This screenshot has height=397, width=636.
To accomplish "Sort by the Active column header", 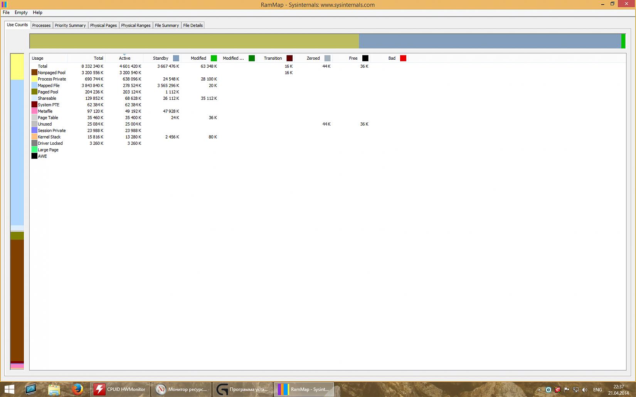I will (x=124, y=58).
